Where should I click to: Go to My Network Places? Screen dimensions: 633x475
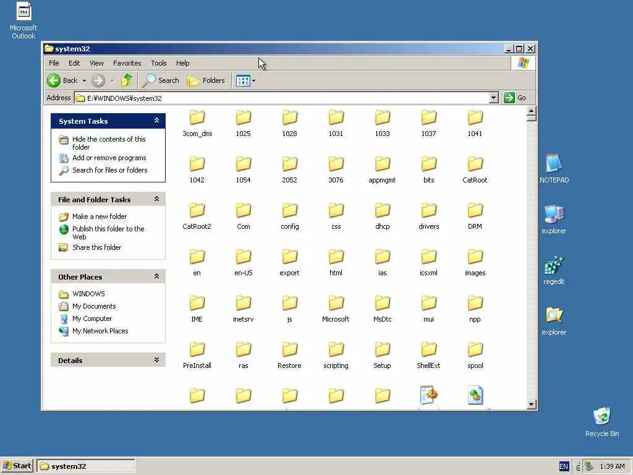coord(100,331)
